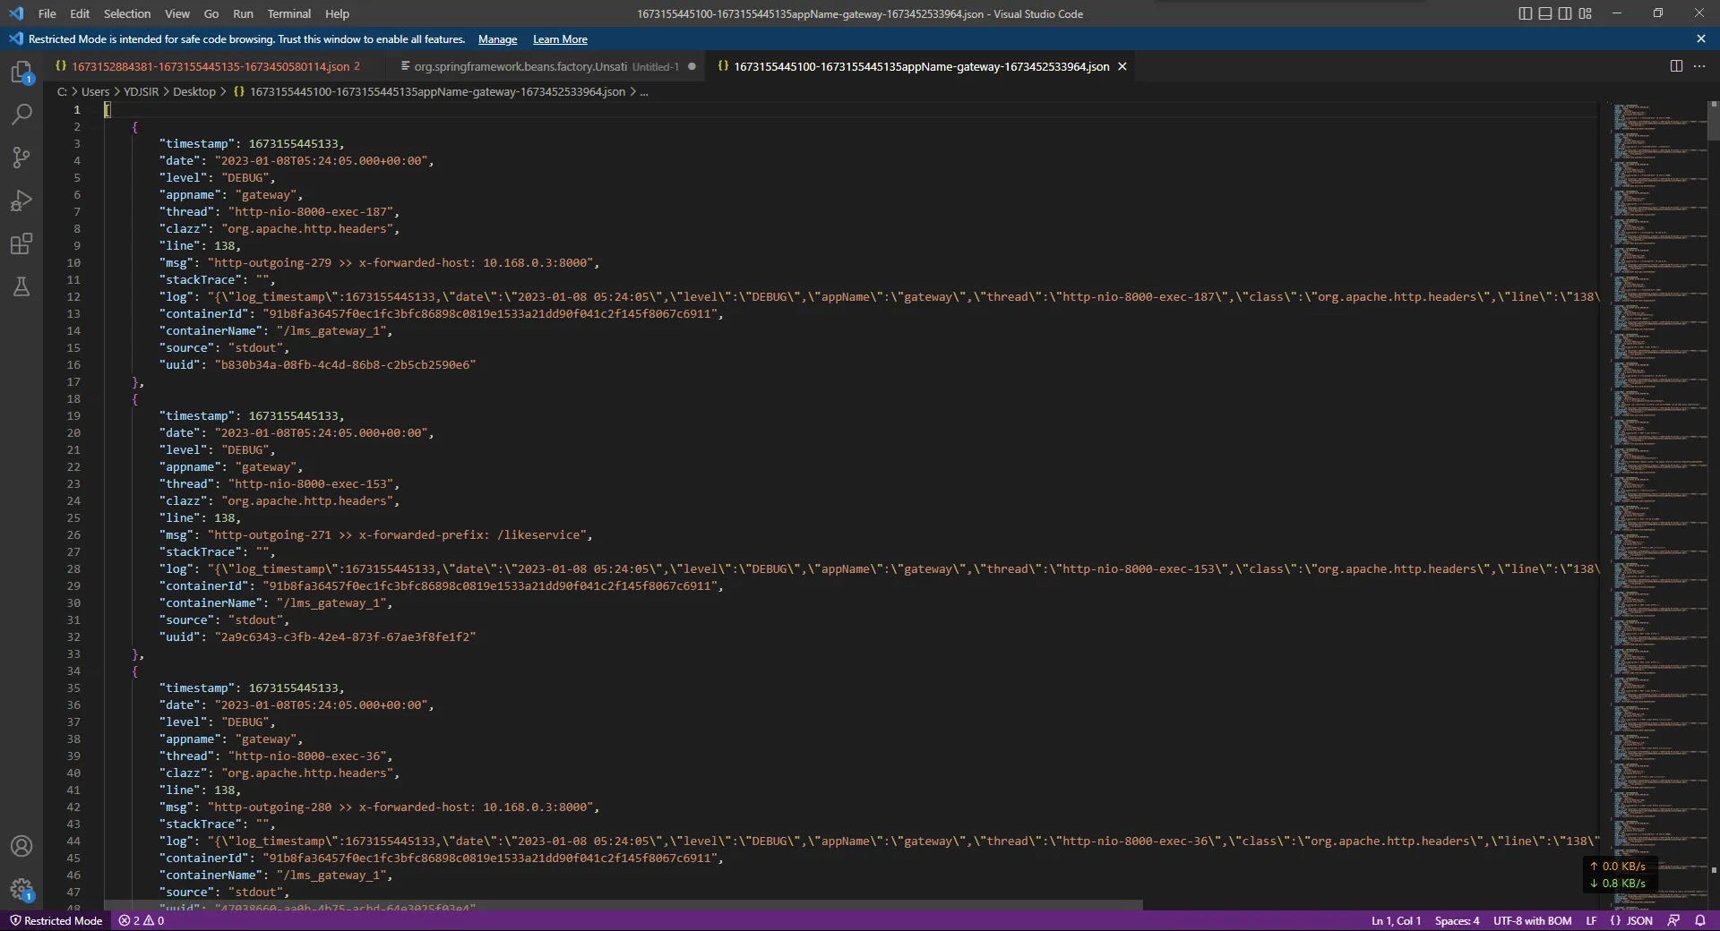The height and width of the screenshot is (931, 1720).
Task: Split the editor to the right
Action: pos(1676,66)
